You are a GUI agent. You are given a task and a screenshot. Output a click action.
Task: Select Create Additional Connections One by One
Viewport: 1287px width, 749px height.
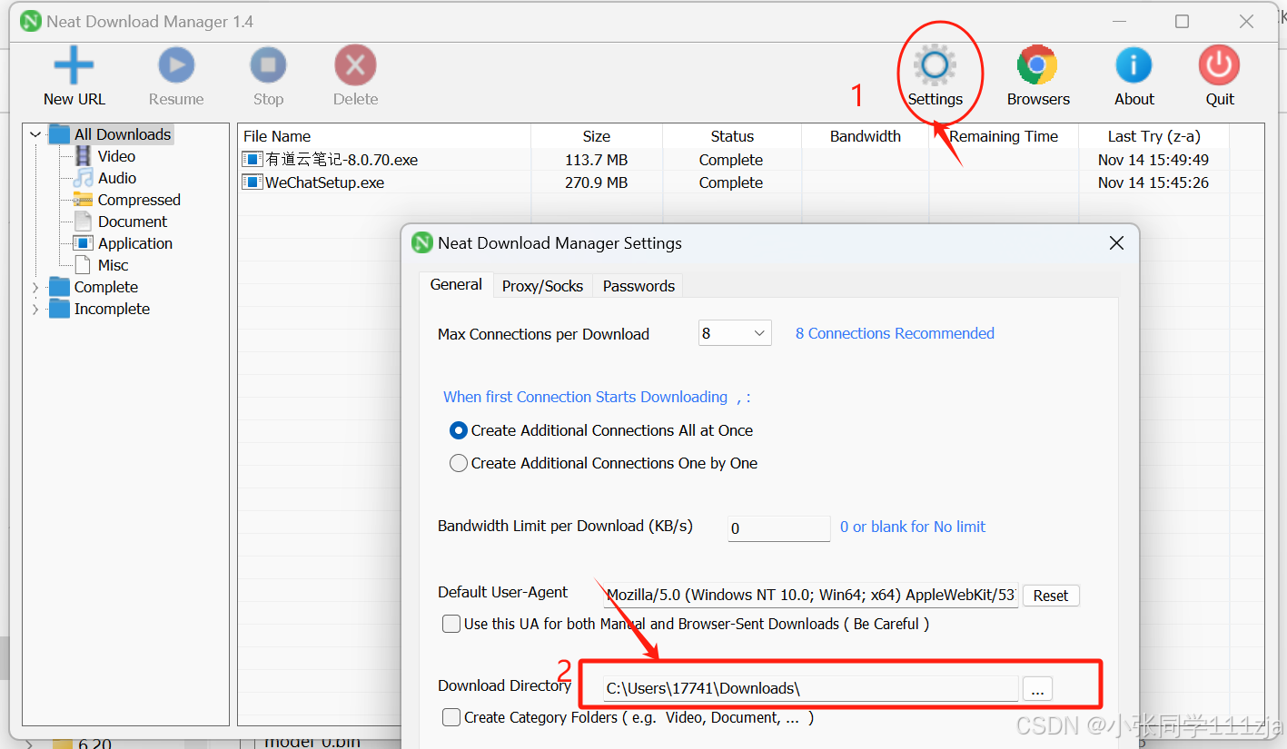tap(459, 463)
